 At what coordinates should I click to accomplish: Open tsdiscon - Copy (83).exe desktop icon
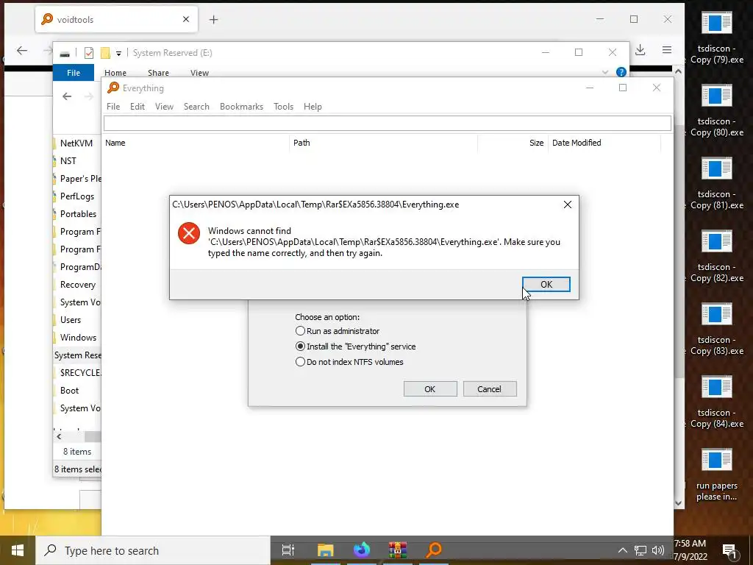point(716,330)
